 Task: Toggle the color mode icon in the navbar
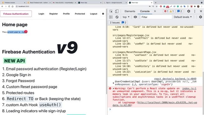103,14
